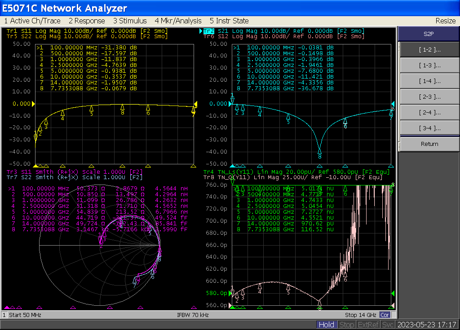This screenshot has width=460, height=330.
Task: Select the [ 1-2 ]... softkey
Action: pyautogui.click(x=429, y=49)
